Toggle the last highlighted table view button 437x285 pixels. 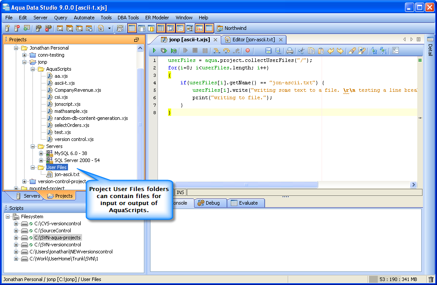(209, 28)
